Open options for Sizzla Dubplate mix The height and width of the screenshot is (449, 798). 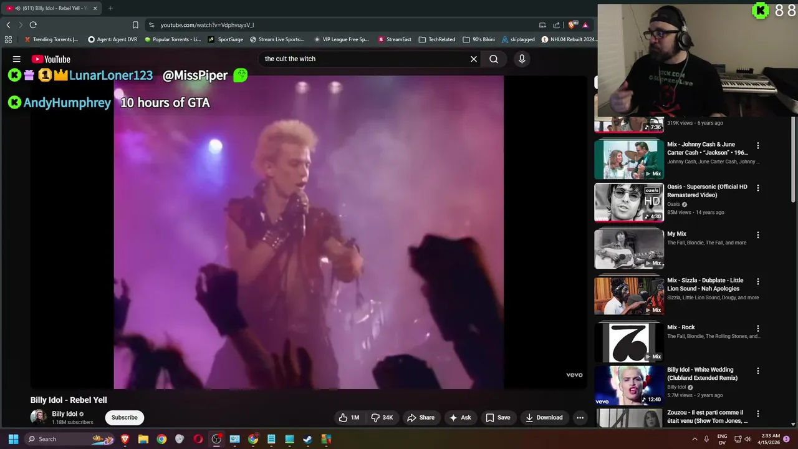tap(758, 281)
